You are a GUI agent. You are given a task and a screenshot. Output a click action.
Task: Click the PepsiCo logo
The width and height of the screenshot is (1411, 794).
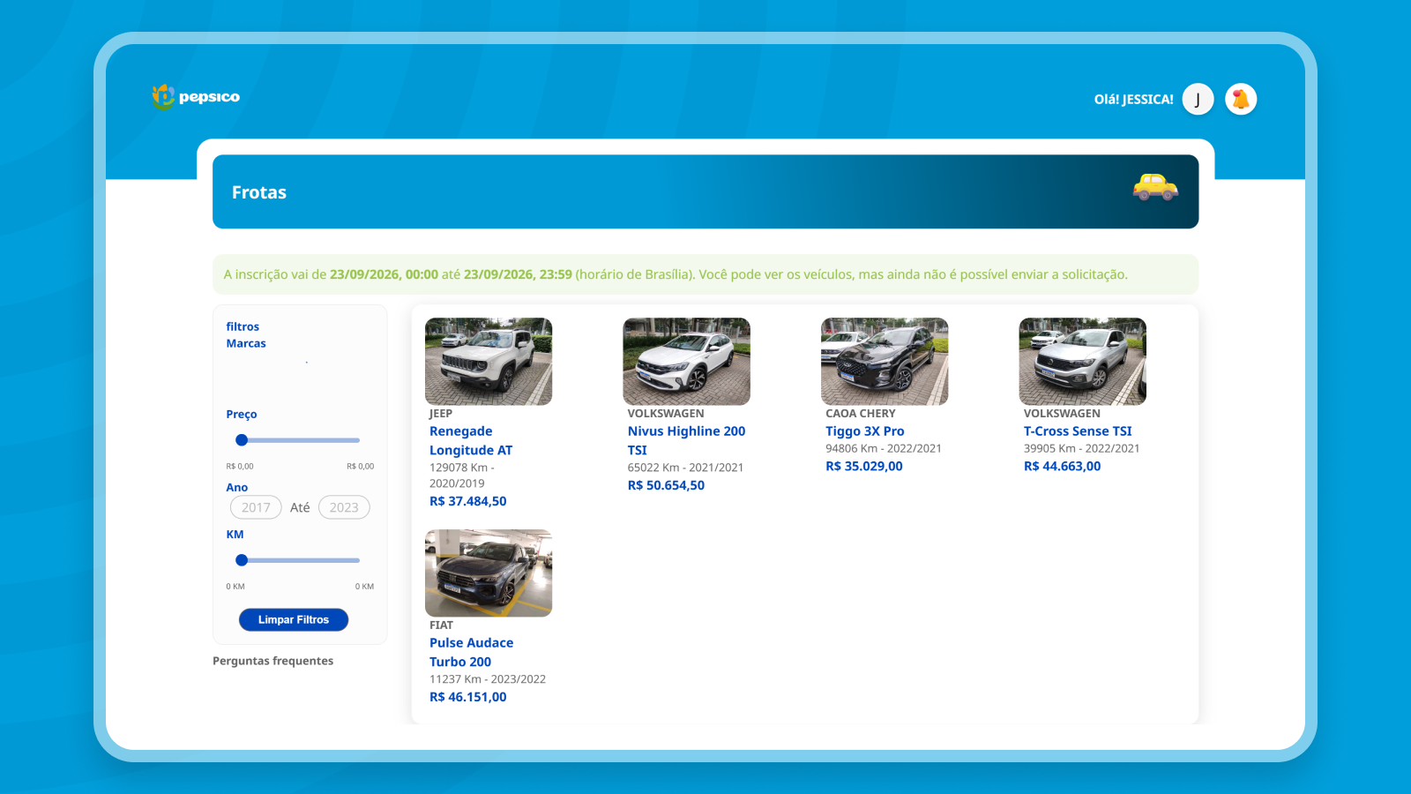(195, 97)
